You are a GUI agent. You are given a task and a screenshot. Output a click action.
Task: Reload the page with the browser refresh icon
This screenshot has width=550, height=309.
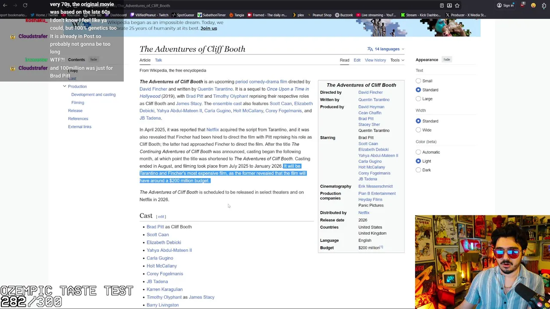click(x=25, y=6)
